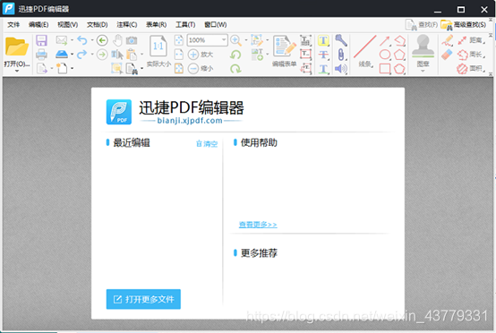Click the large Open (打开) folder icon
The height and width of the screenshot is (333, 496).
17,47
